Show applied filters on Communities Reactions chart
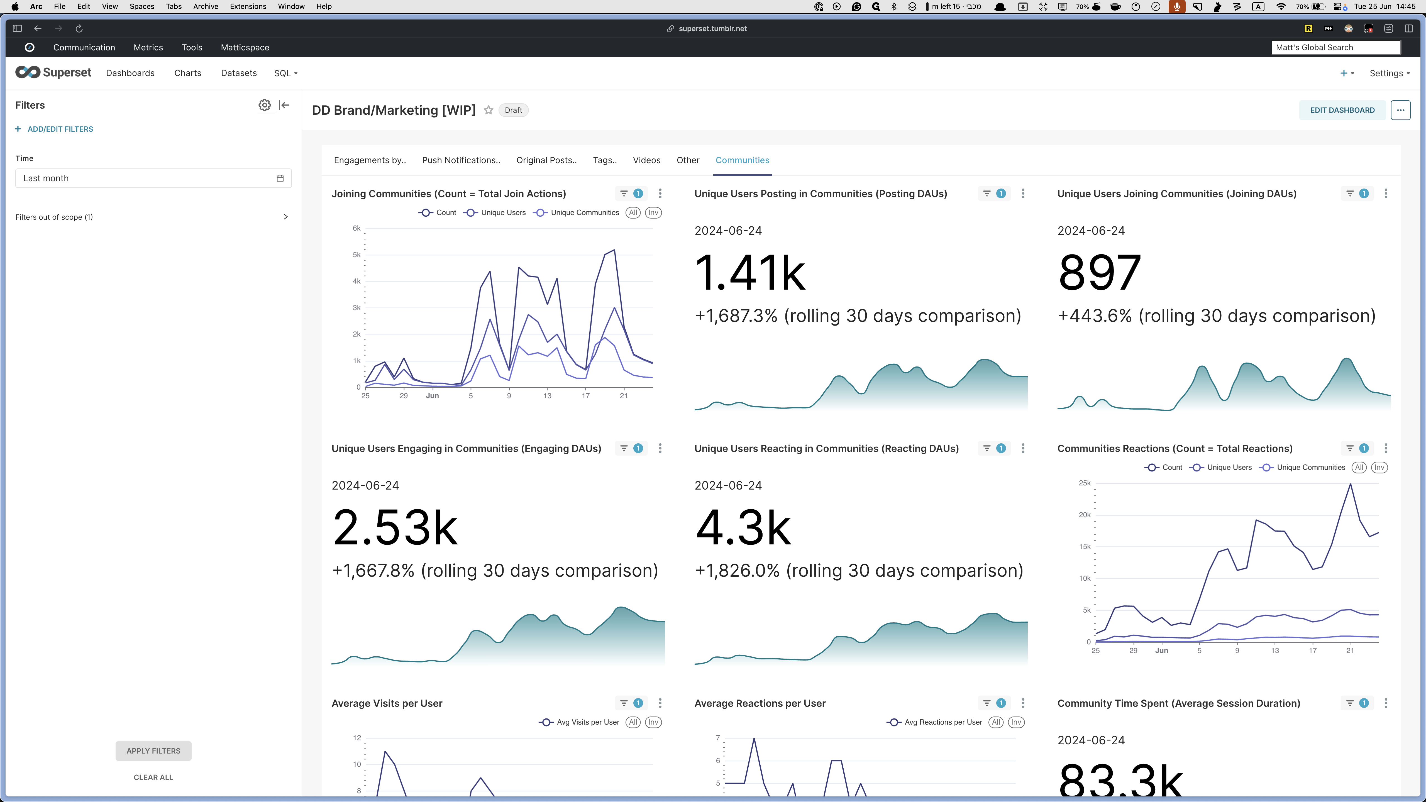The height and width of the screenshot is (802, 1426). point(1357,448)
